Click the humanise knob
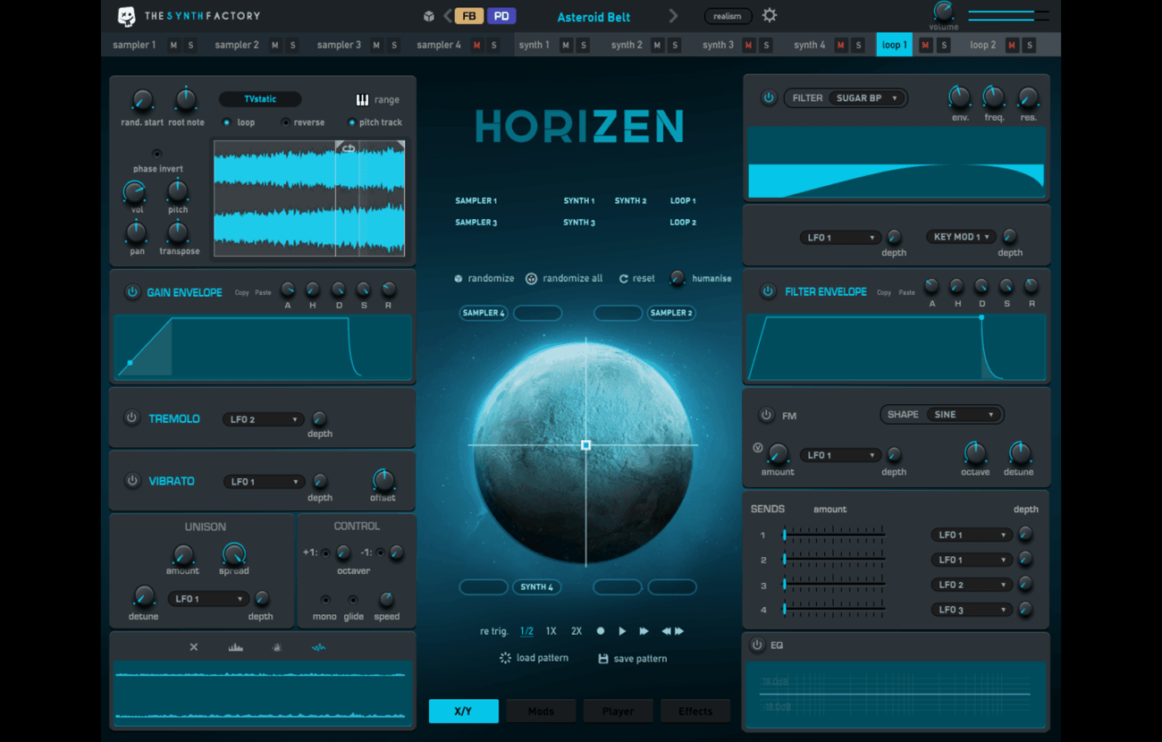Viewport: 1162px width, 742px height. point(678,279)
